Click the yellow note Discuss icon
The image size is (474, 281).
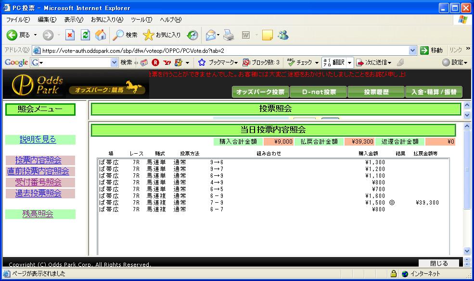click(267, 36)
